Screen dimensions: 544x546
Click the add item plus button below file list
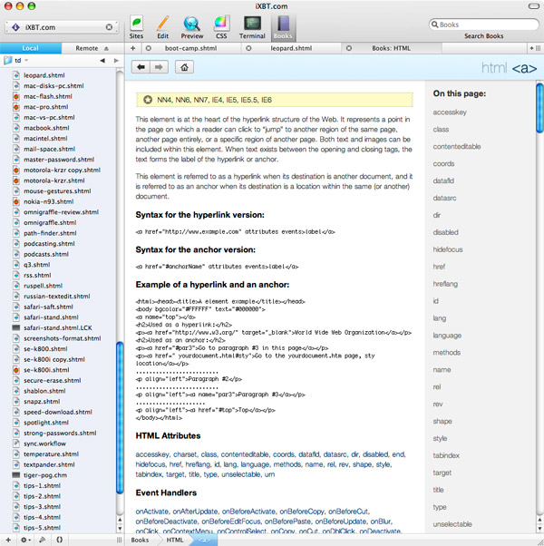click(8, 540)
